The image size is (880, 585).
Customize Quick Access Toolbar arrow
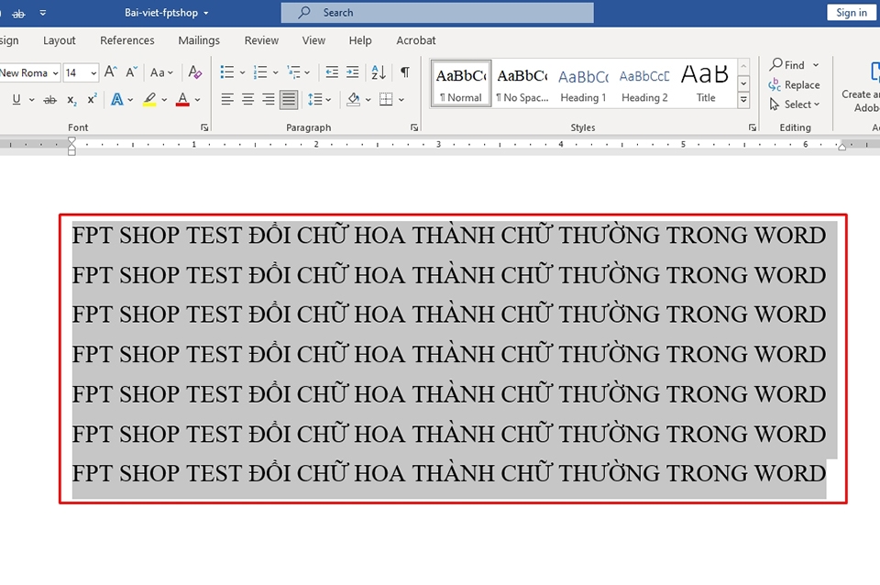click(x=43, y=12)
